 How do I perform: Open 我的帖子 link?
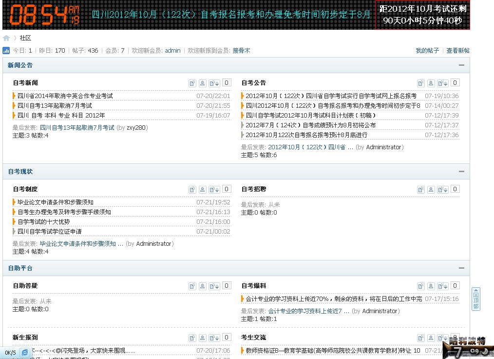(427, 50)
